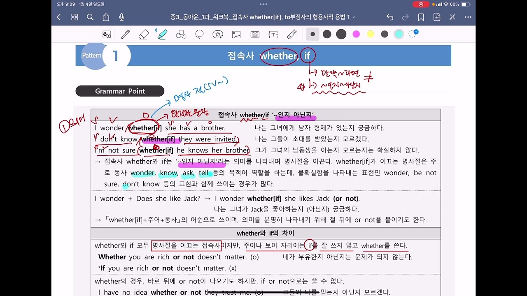Viewport: 527px width, 296px height.
Task: Tap the microphone recording icon
Action: tap(121, 17)
